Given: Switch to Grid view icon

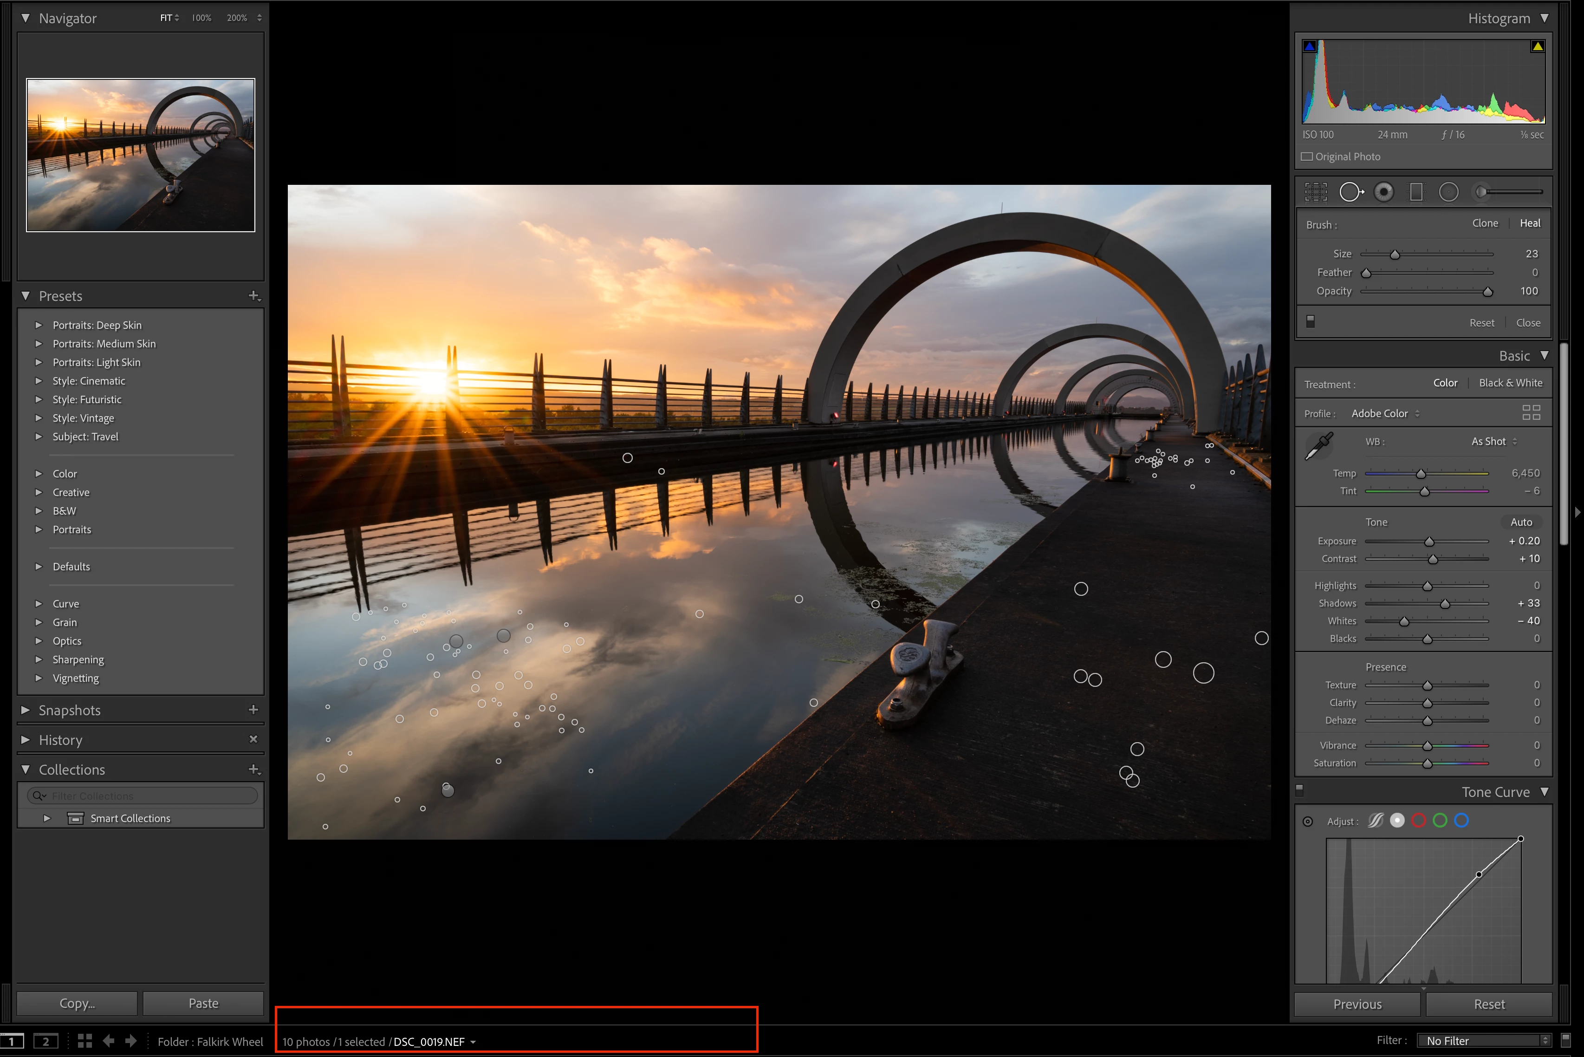Looking at the screenshot, I should coord(84,1041).
